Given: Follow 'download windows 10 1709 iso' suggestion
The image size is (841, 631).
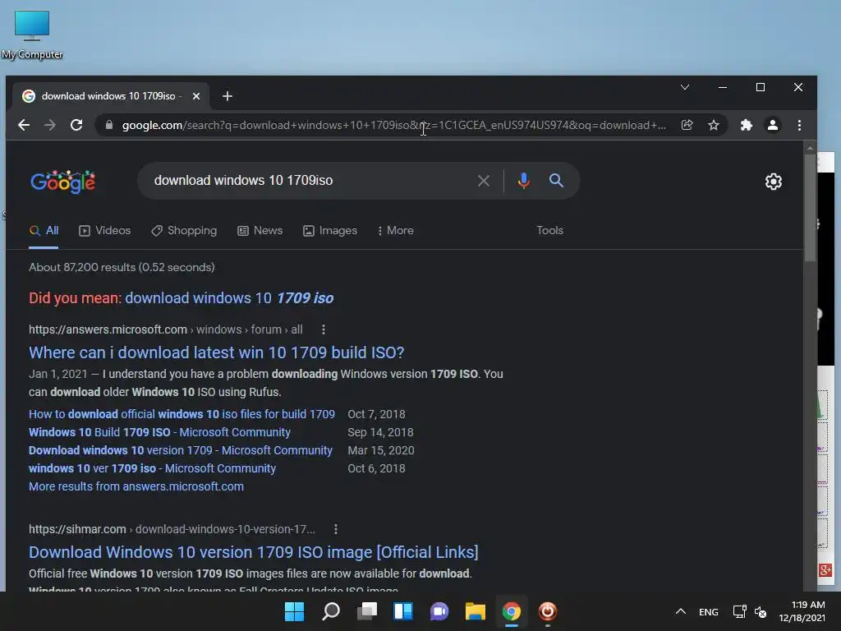Looking at the screenshot, I should (229, 297).
